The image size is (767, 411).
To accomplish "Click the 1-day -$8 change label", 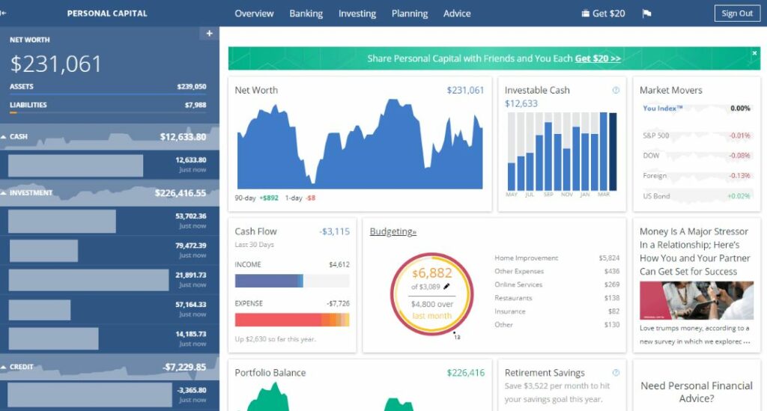I will [x=300, y=198].
